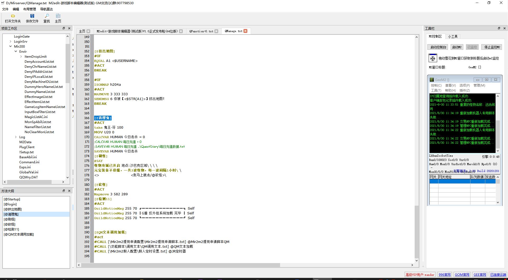
Task: Maximize the embedded GeeM2 window
Action: (x=487, y=80)
